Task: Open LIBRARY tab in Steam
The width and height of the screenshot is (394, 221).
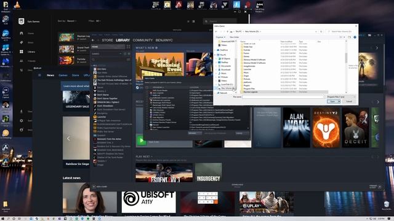Action: pyautogui.click(x=123, y=40)
